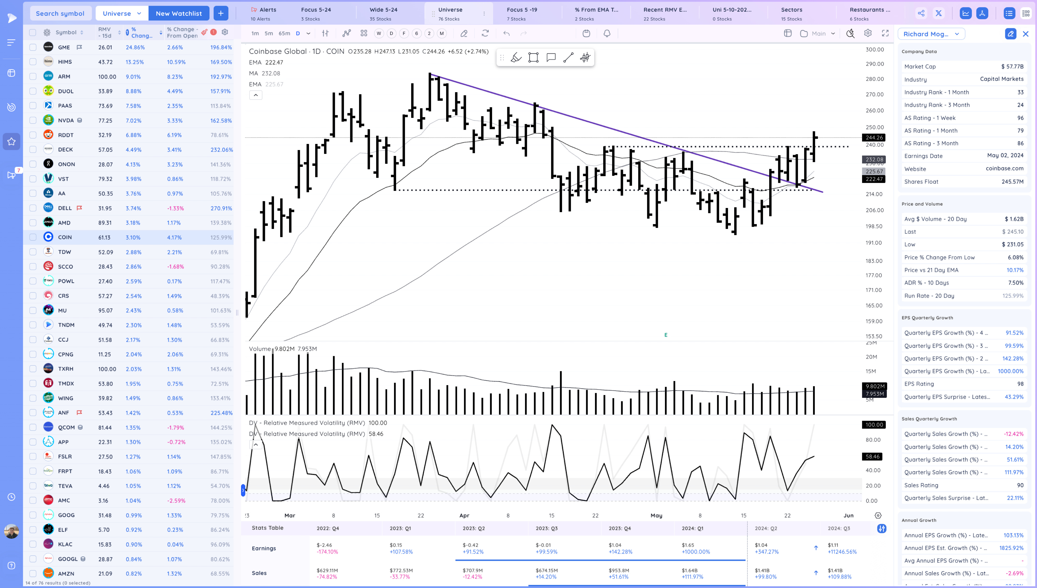Sort by Symbol column arrows
This screenshot has width=1037, height=588.
pyautogui.click(x=82, y=33)
